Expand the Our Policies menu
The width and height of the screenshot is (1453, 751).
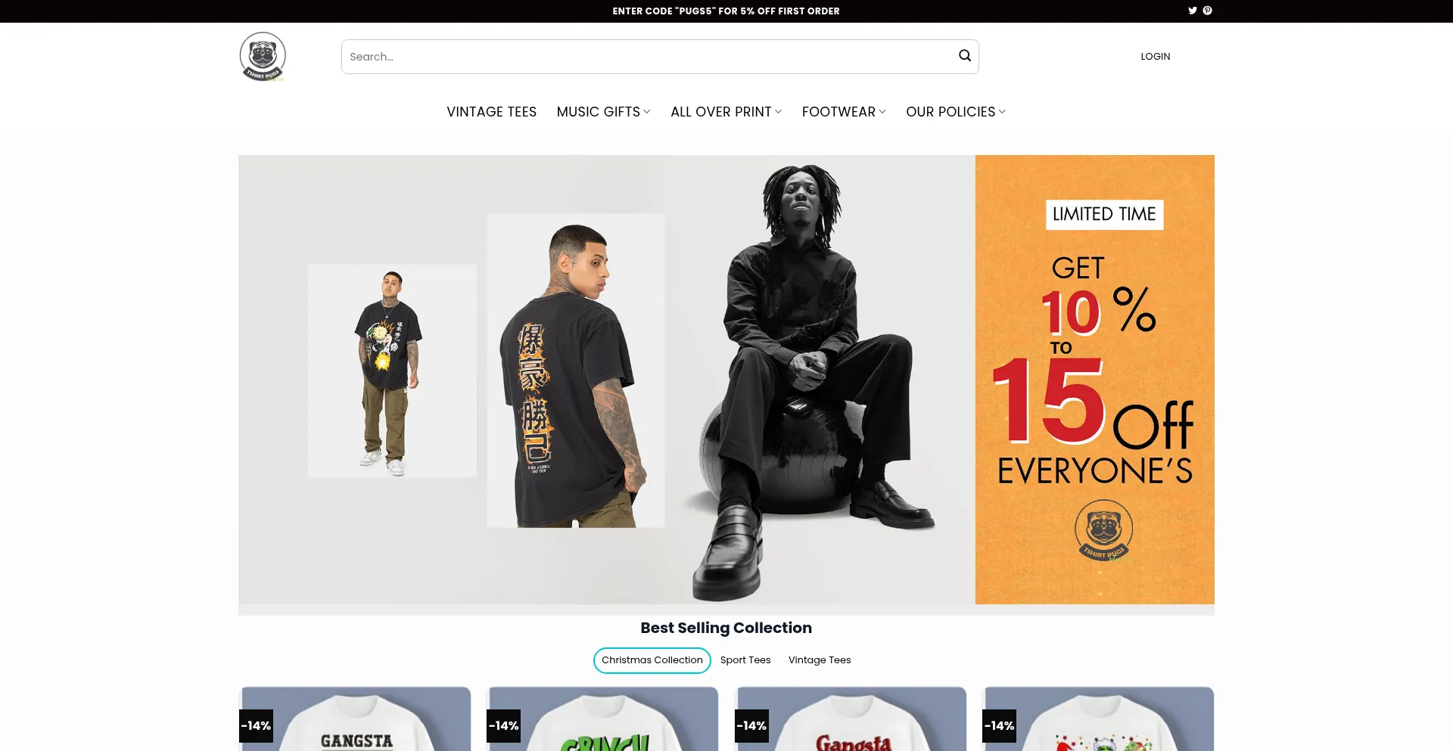pos(956,112)
